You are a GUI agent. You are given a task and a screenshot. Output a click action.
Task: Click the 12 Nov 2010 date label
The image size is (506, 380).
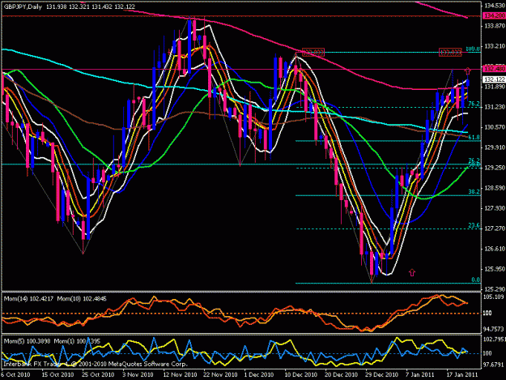pyautogui.click(x=180, y=375)
